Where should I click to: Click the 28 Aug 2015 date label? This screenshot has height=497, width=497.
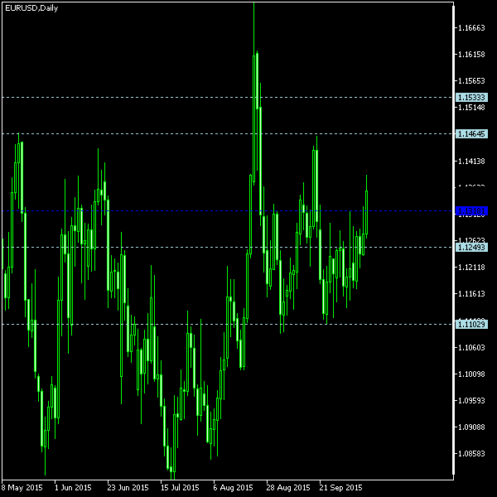pos(288,488)
